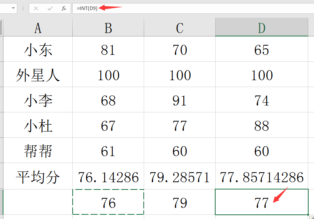The width and height of the screenshot is (314, 219).
Task: Click the fill handle on the active cell
Action: pos(308,215)
